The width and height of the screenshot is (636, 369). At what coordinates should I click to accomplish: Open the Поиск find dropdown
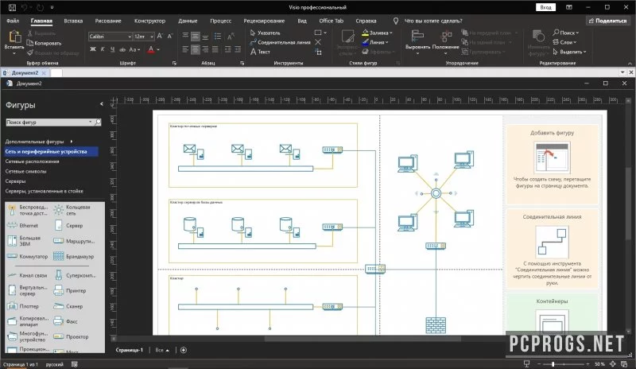565,33
